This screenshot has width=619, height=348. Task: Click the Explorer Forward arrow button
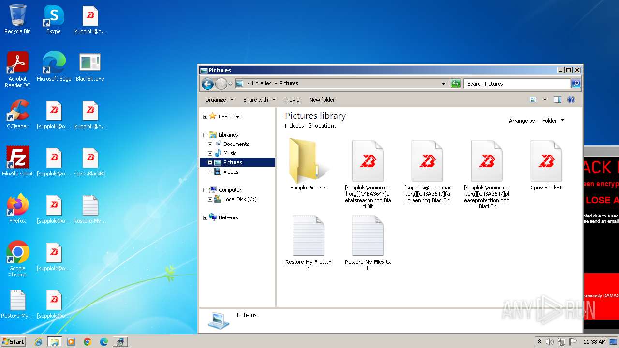[x=221, y=84]
